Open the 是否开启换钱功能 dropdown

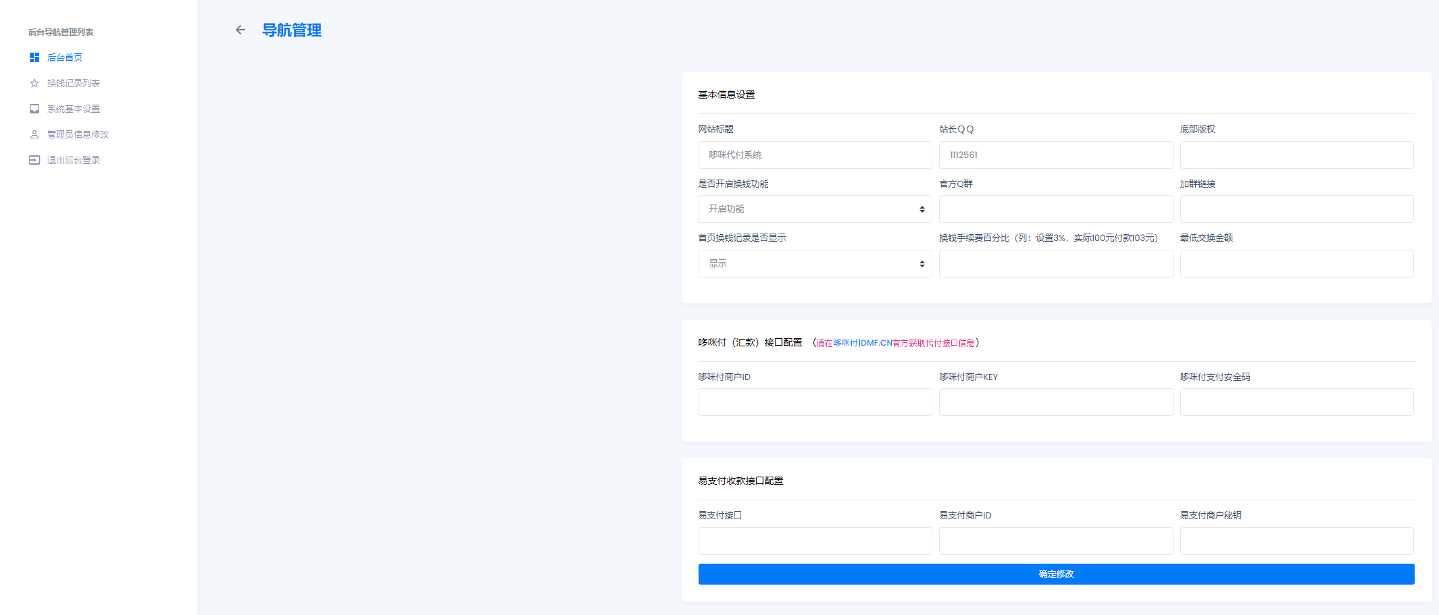(815, 209)
